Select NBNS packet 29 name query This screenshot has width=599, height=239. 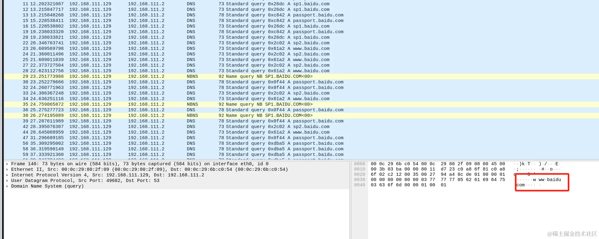302,77
